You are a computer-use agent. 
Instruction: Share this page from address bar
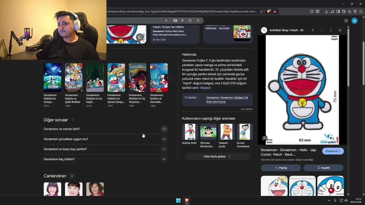261,11
